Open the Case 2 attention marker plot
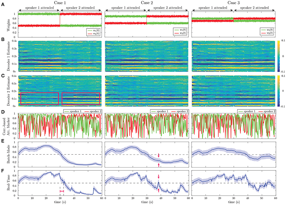Viewport: 286px width, 205px height. tap(147, 126)
